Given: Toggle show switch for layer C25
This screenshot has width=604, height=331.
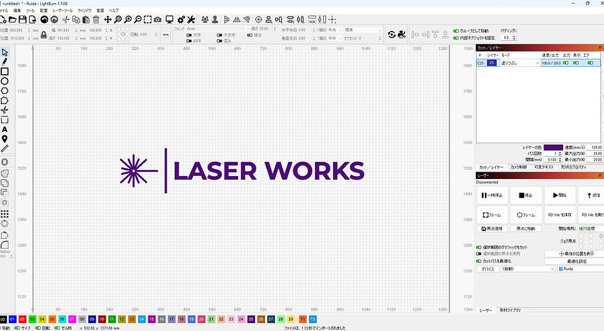Looking at the screenshot, I should (576, 63).
